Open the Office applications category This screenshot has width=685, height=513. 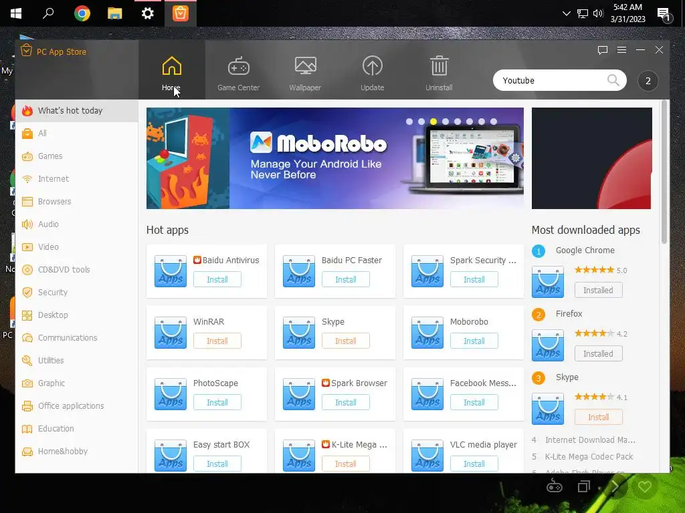(77, 405)
